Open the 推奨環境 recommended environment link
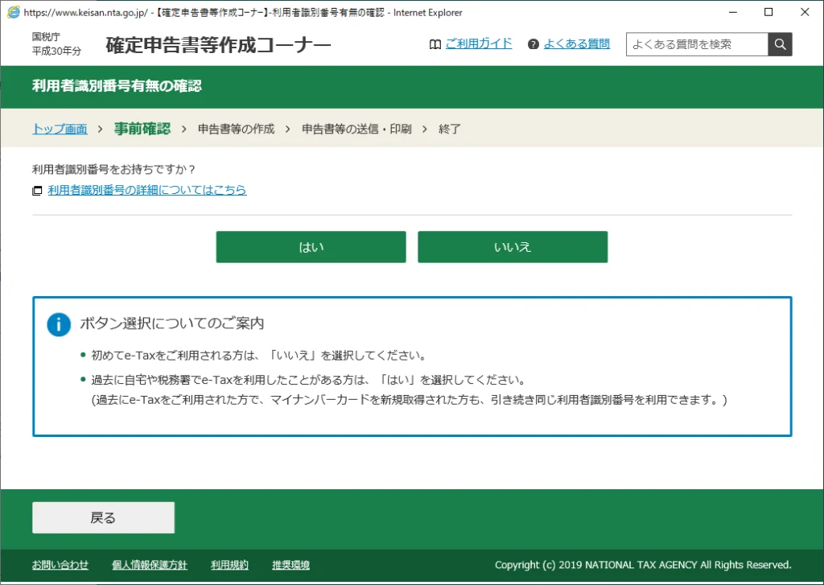Viewport: 824px width, 585px height. (290, 565)
